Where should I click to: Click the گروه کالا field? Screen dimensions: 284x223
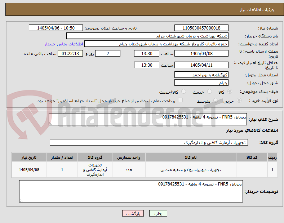pos(149,142)
